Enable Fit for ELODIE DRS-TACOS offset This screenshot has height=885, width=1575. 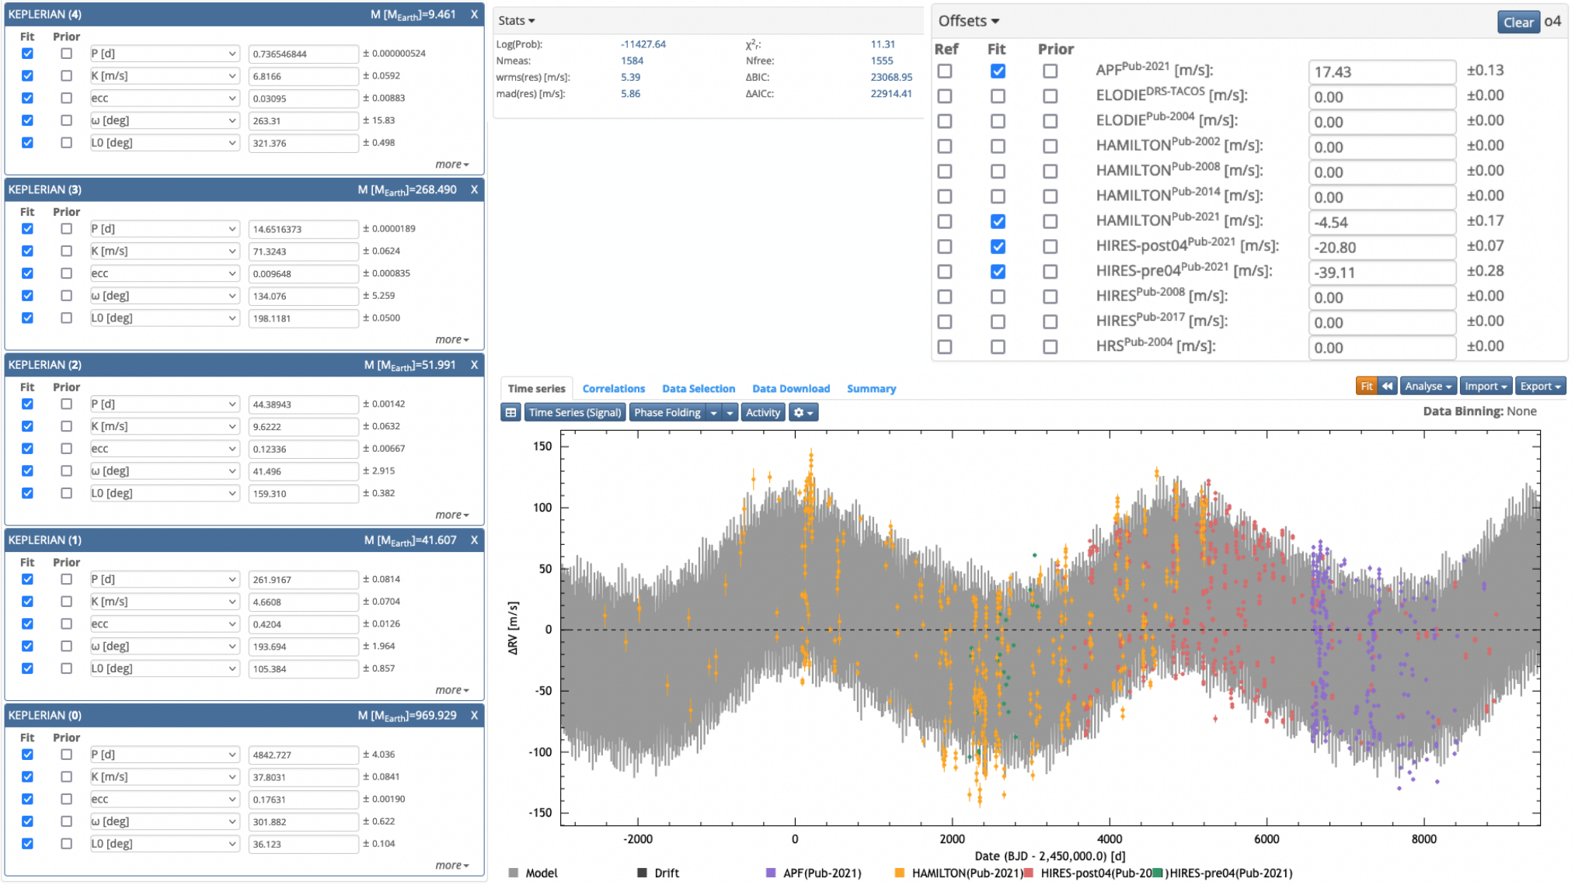point(998,96)
